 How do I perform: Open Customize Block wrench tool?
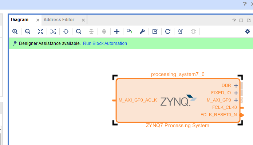point(142,31)
